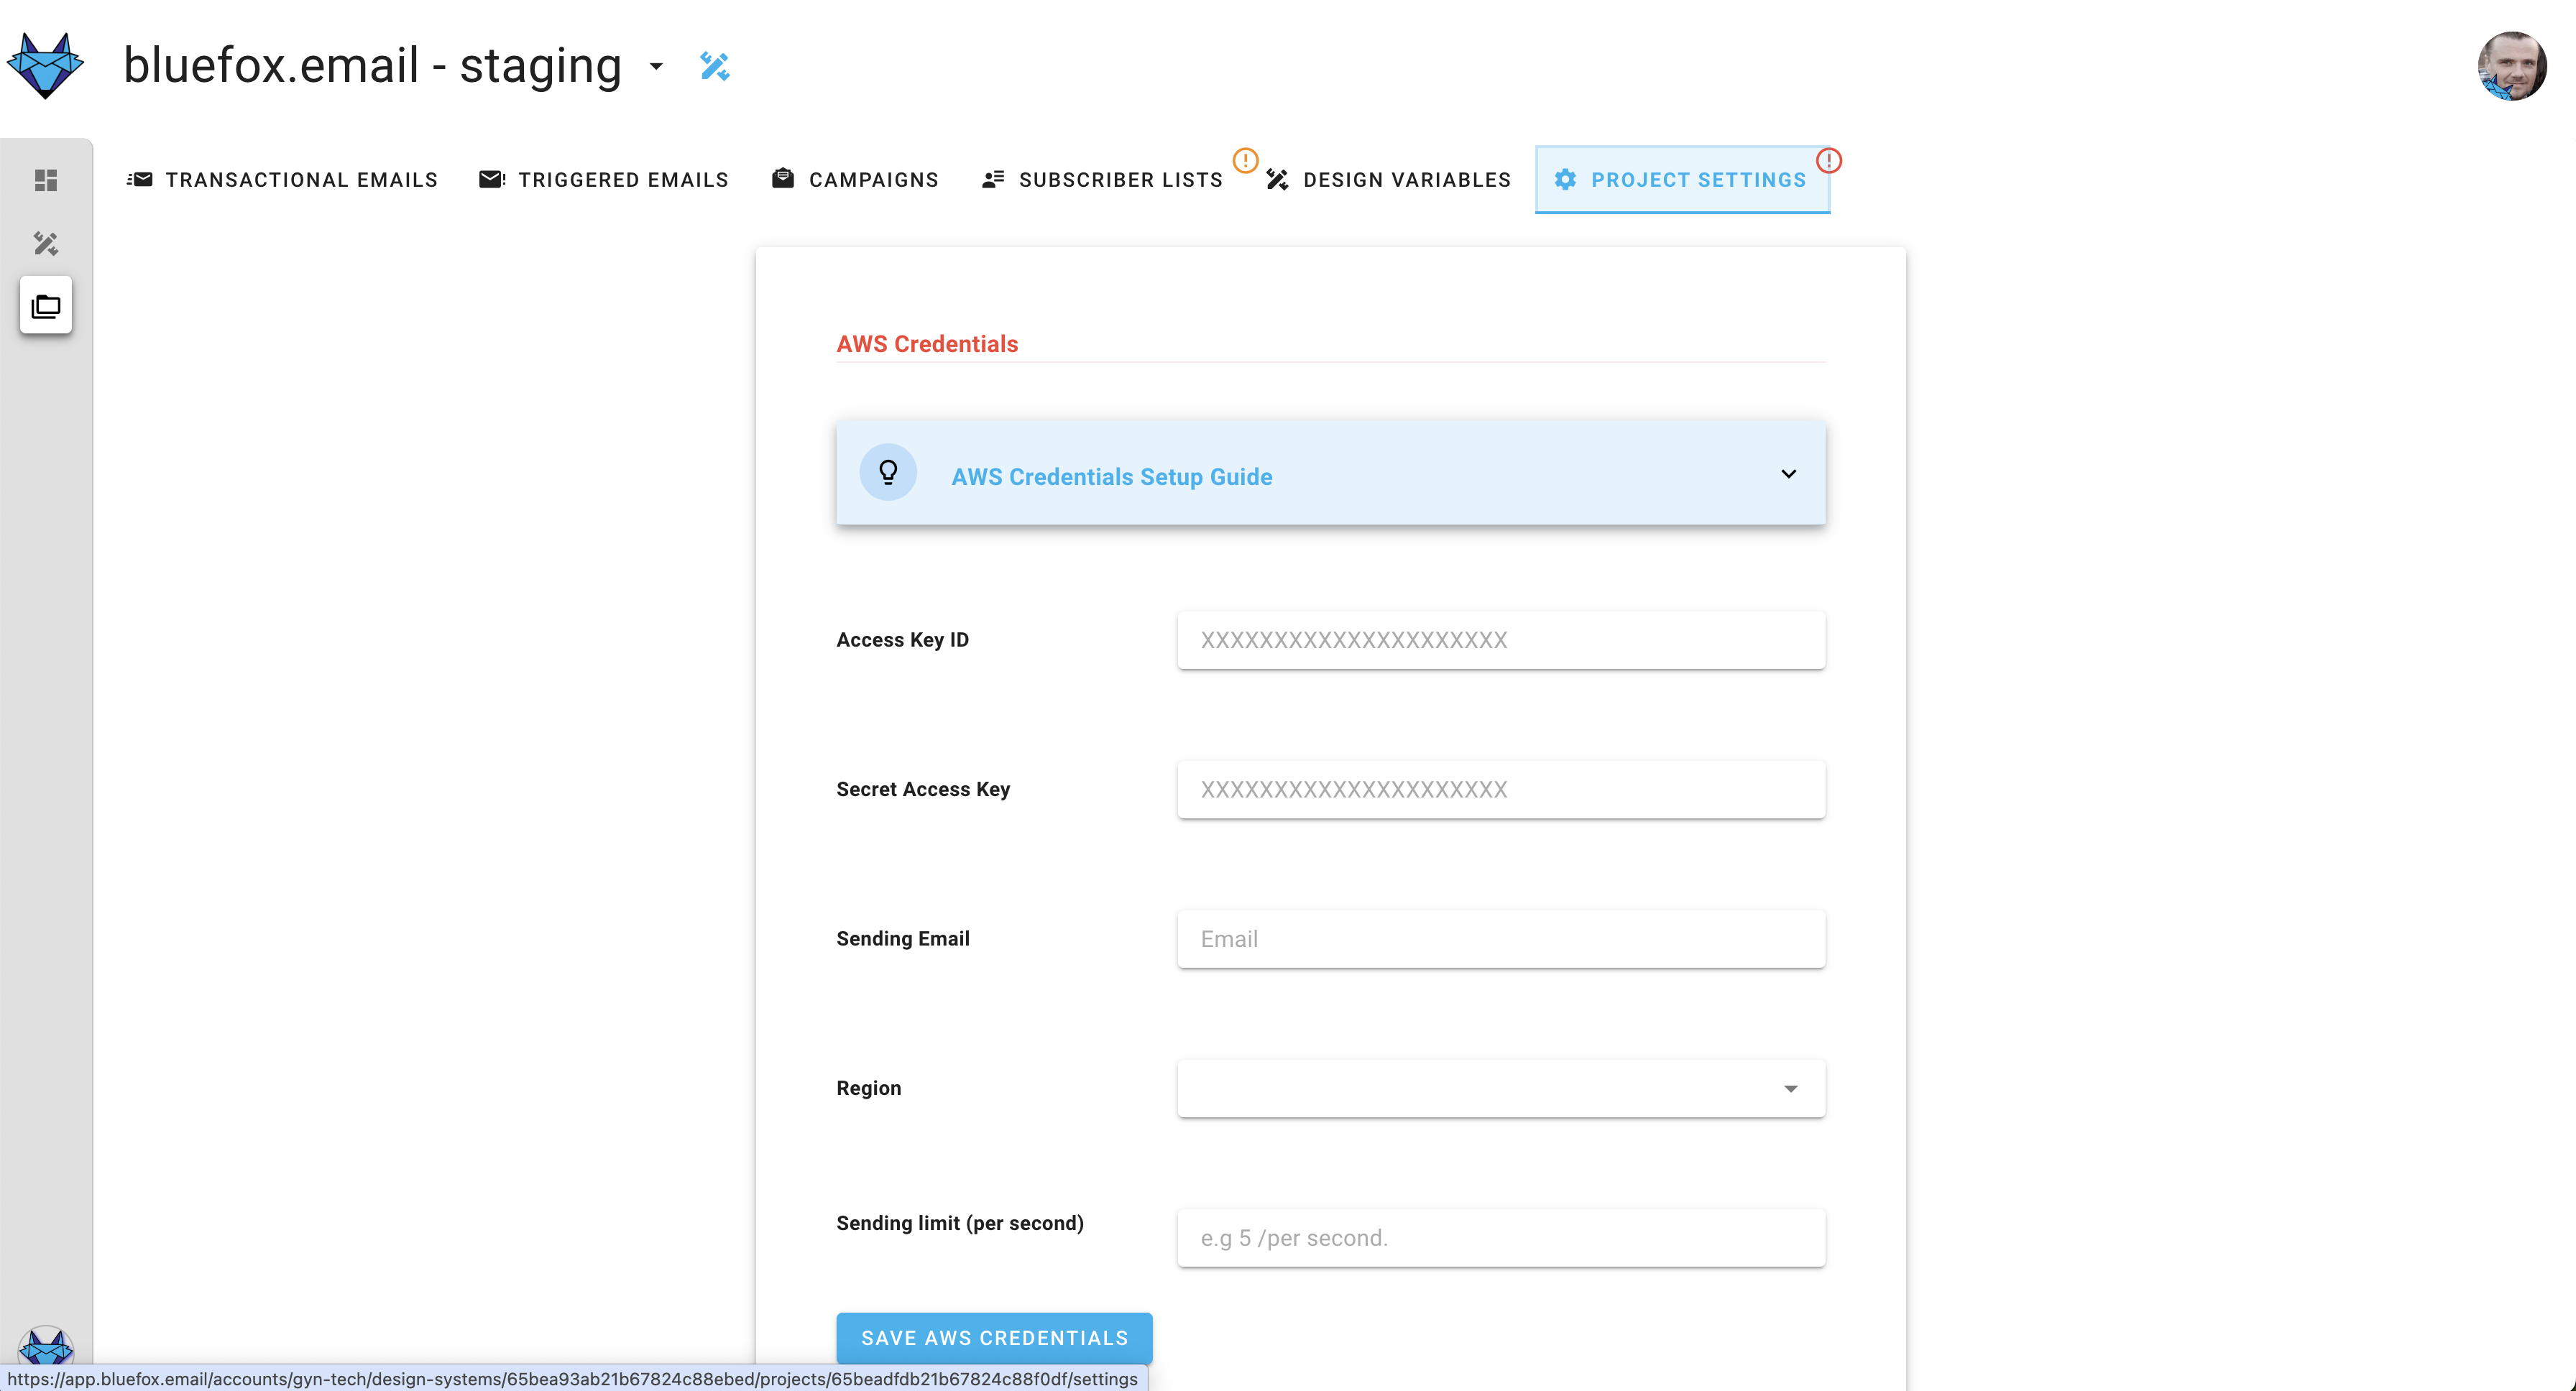The image size is (2576, 1391).
Task: Click the Transactional Emails envelope icon
Action: (x=140, y=178)
